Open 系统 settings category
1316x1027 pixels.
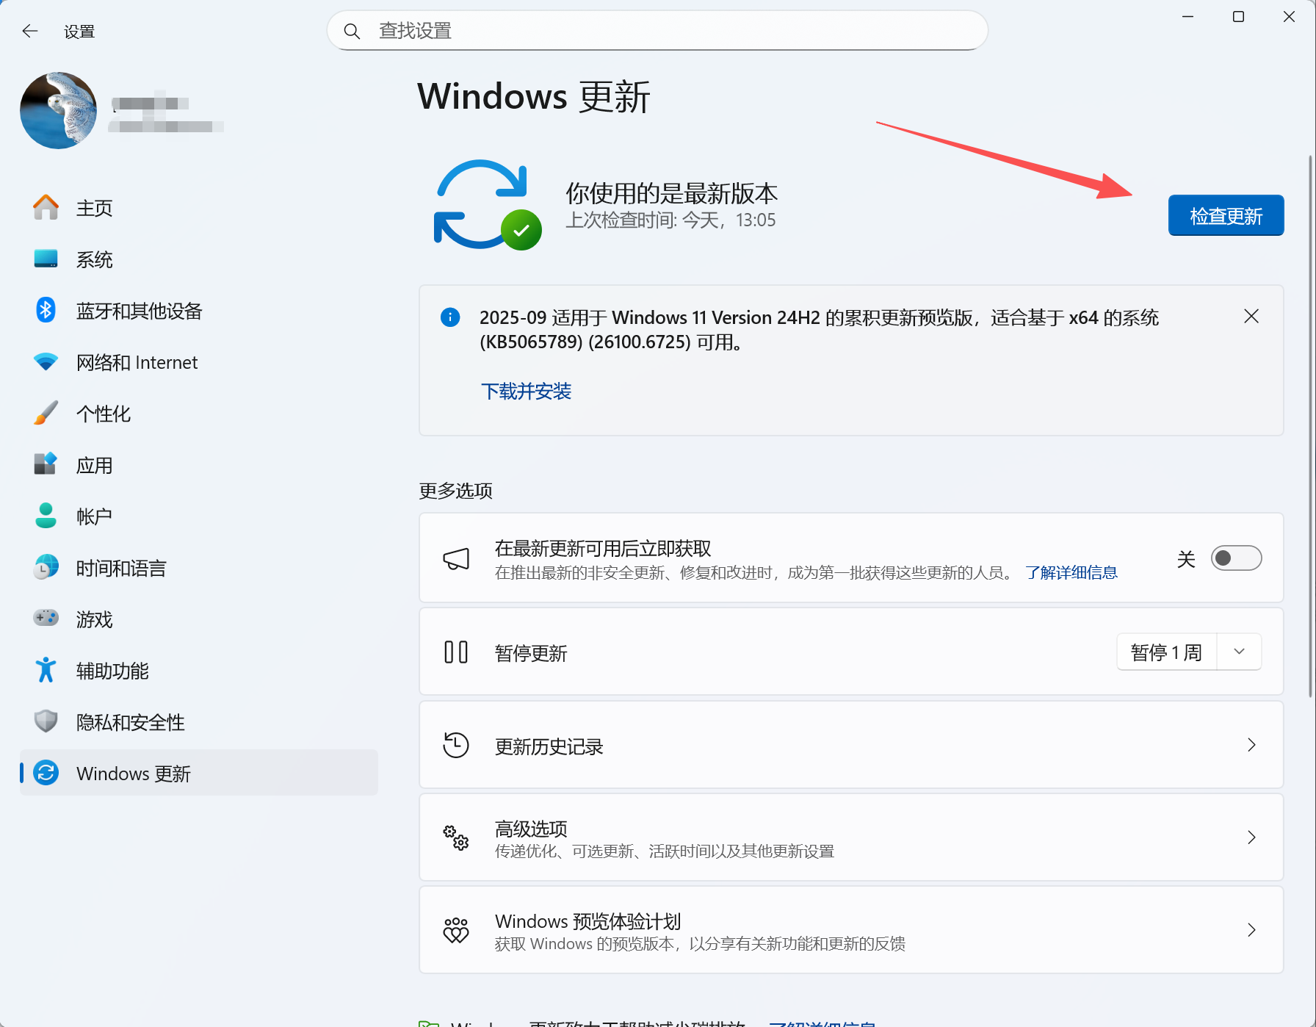click(x=199, y=259)
